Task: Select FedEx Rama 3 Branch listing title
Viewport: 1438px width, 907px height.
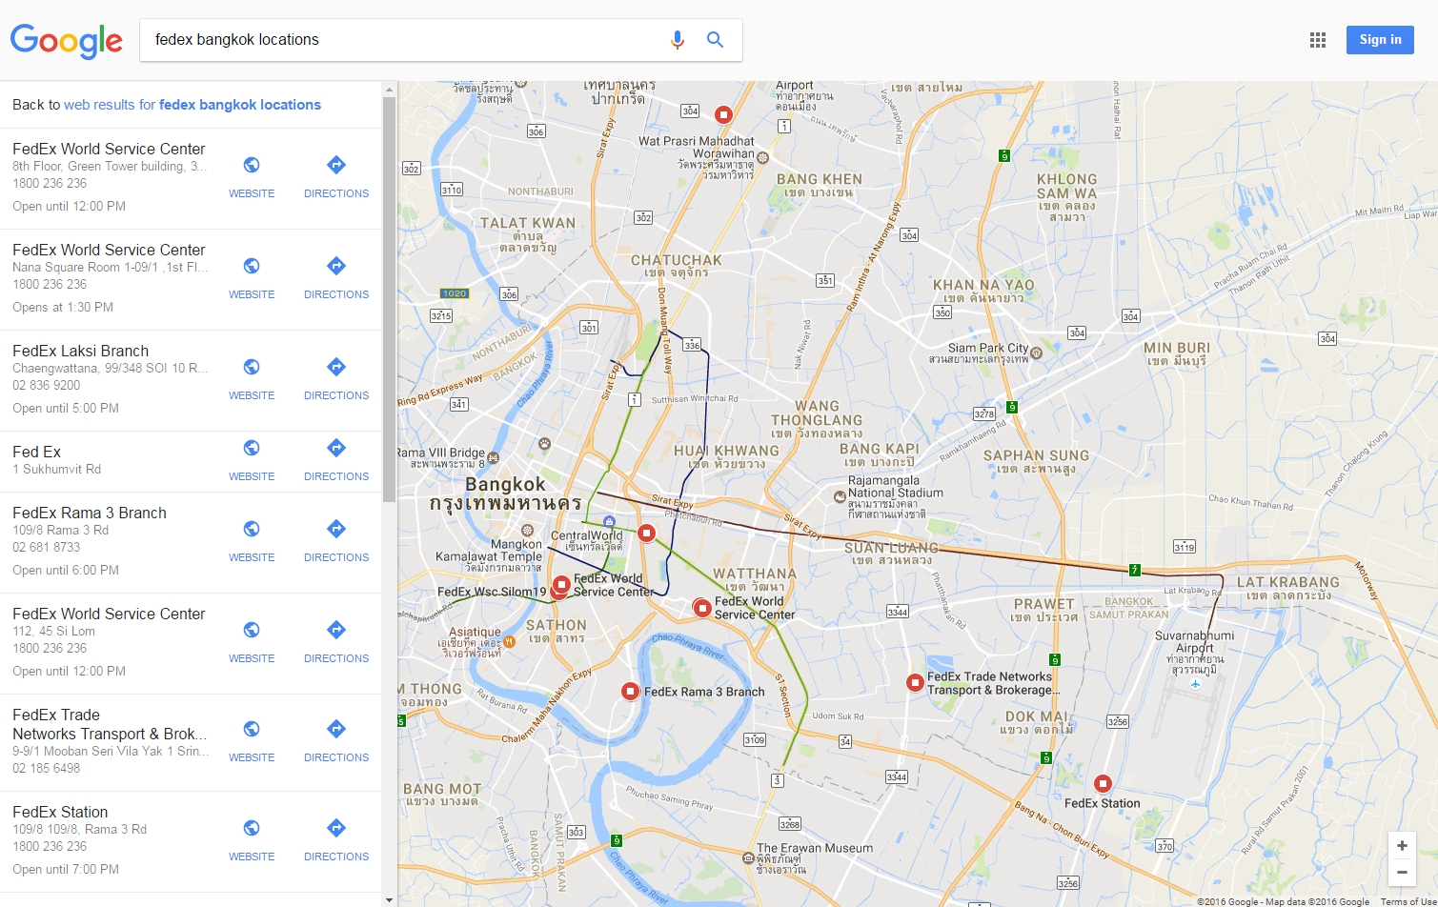Action: click(90, 513)
